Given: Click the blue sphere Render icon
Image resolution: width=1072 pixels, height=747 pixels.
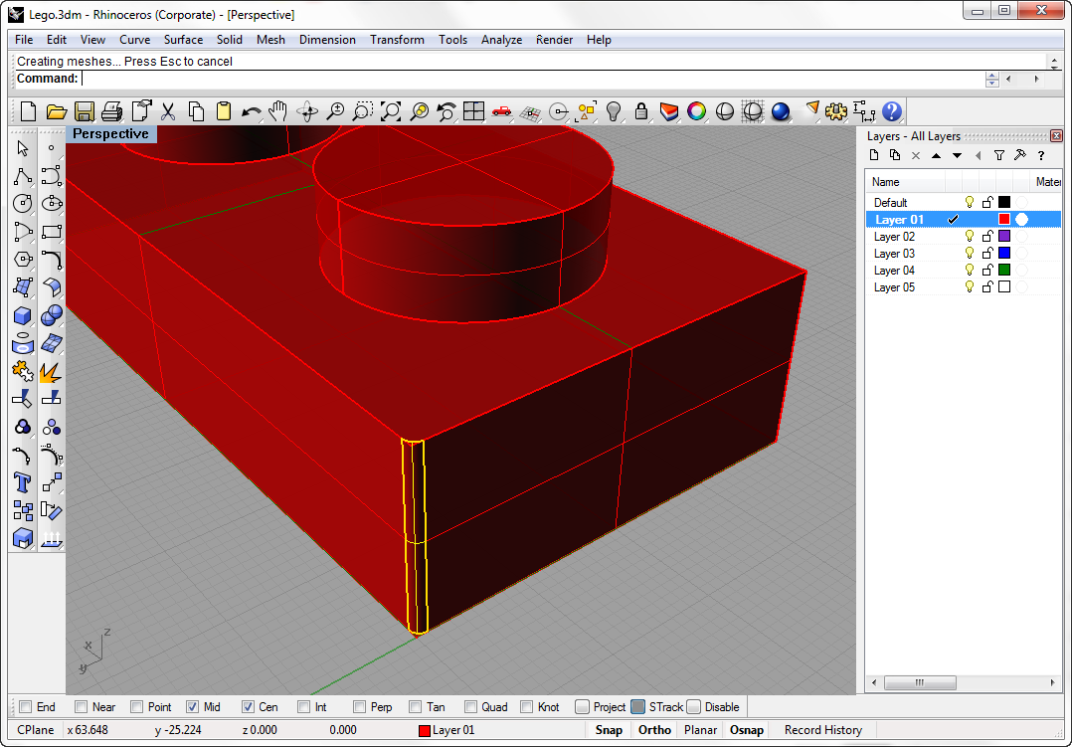Looking at the screenshot, I should pyautogui.click(x=780, y=111).
